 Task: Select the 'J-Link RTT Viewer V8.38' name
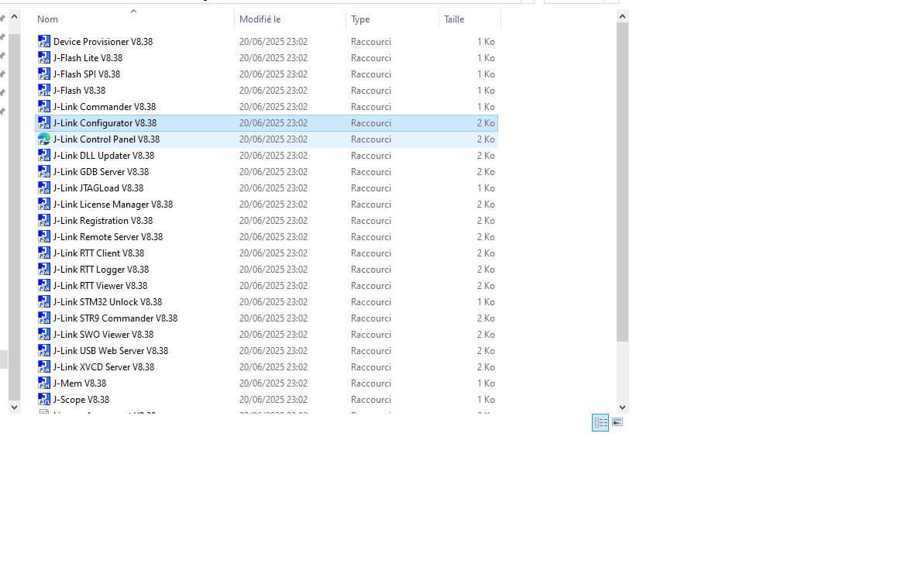(x=101, y=286)
